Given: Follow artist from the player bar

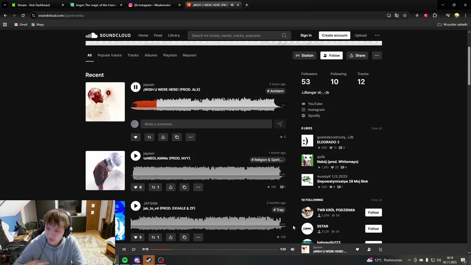Looking at the screenshot, I should (369, 249).
